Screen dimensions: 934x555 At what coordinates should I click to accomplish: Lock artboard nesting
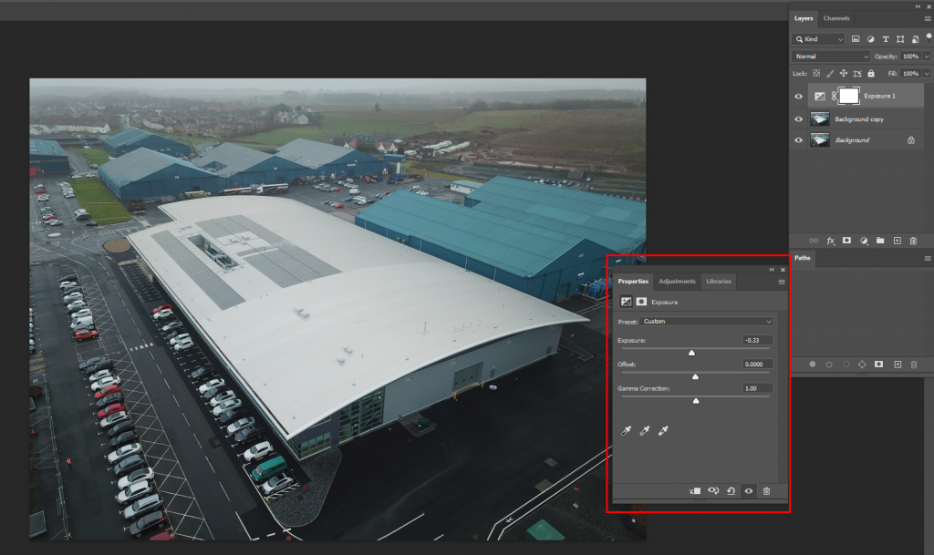pos(857,74)
